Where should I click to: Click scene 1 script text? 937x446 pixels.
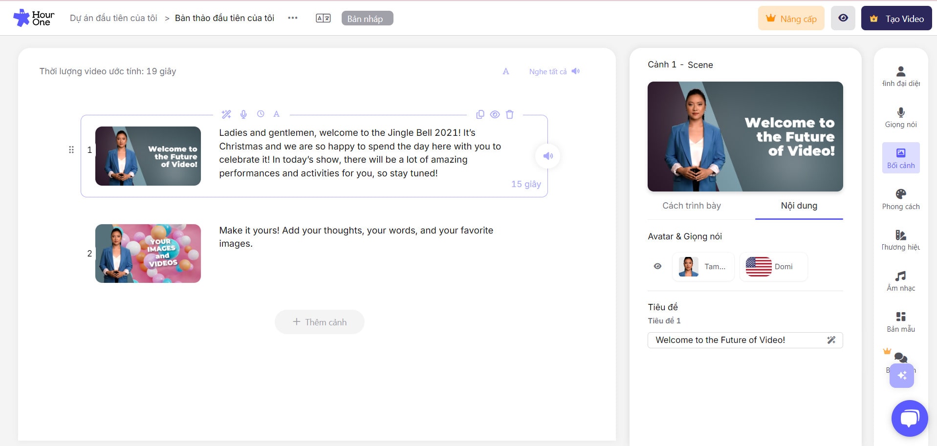tap(360, 153)
